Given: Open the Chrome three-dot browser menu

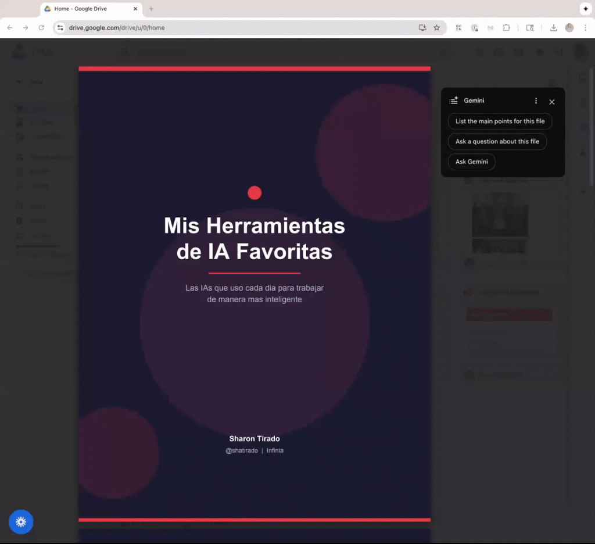Looking at the screenshot, I should click(585, 27).
